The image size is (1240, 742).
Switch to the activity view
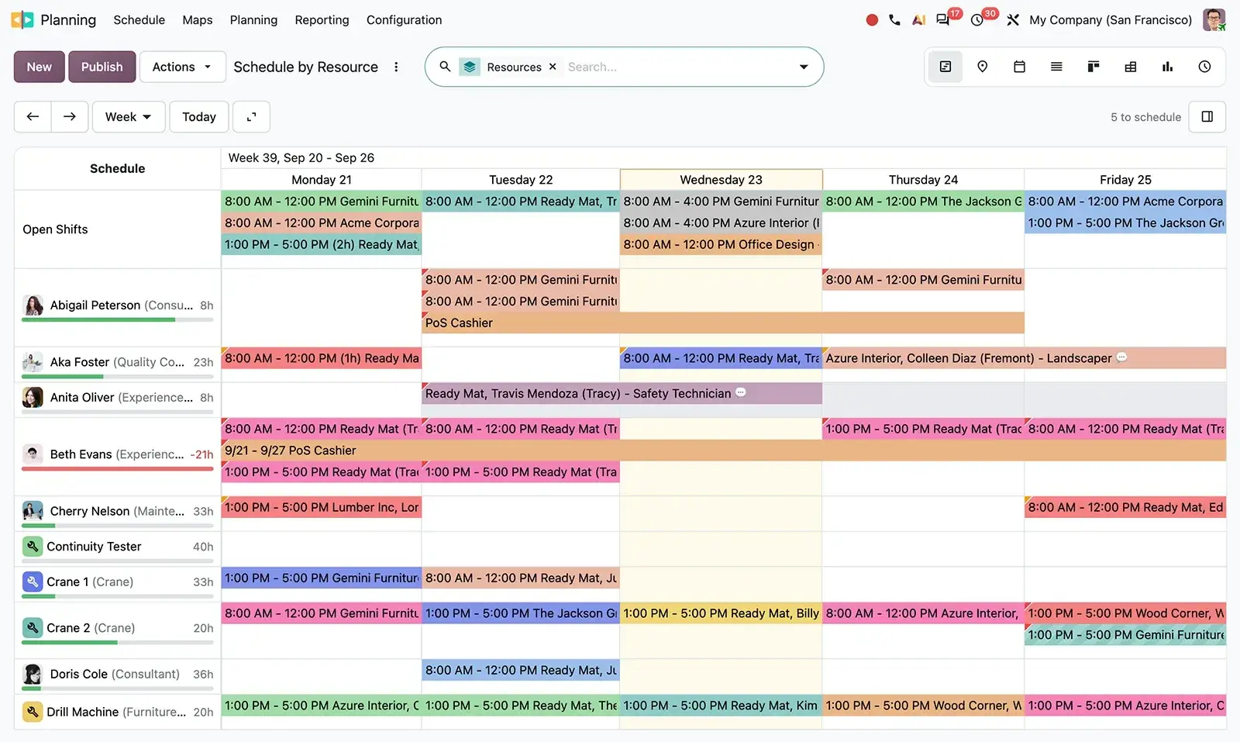(1204, 67)
